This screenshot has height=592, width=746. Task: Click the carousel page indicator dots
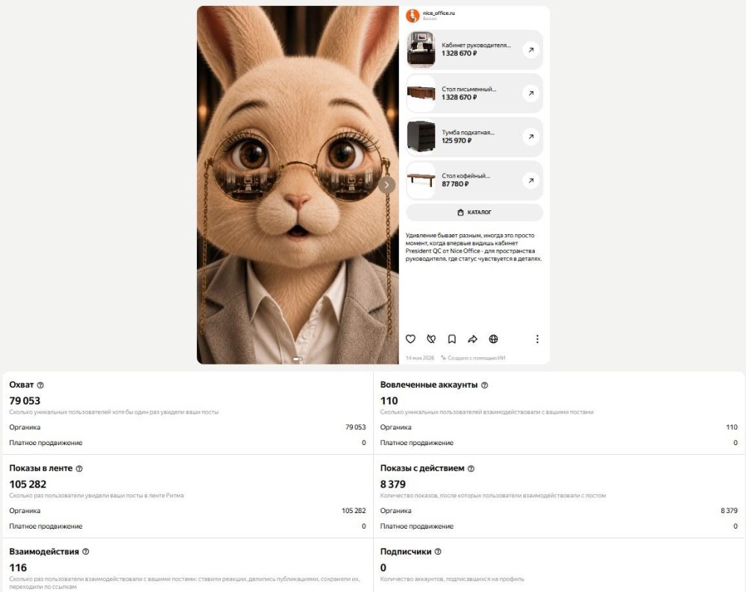pos(298,359)
